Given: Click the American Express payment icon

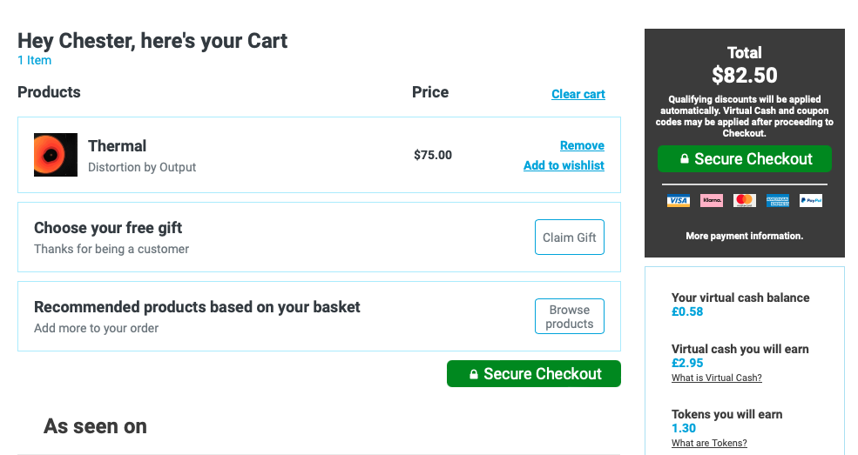Looking at the screenshot, I should point(778,200).
